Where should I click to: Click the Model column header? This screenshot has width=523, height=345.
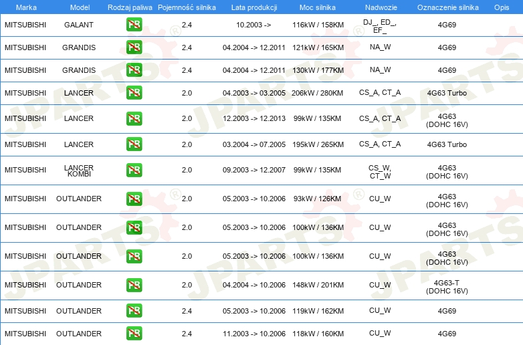tap(80, 7)
